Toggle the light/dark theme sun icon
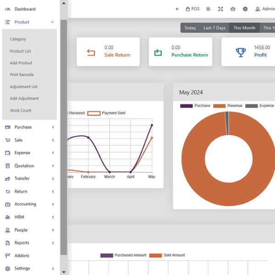Image resolution: width=275 pixels, height=275 pixels. [209, 9]
